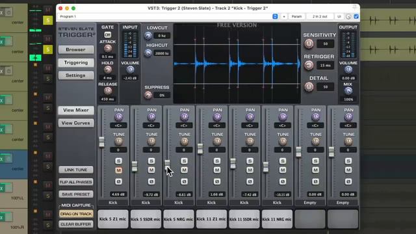
Task: Click the round knob icon beside the UI button
Action: point(348,16)
